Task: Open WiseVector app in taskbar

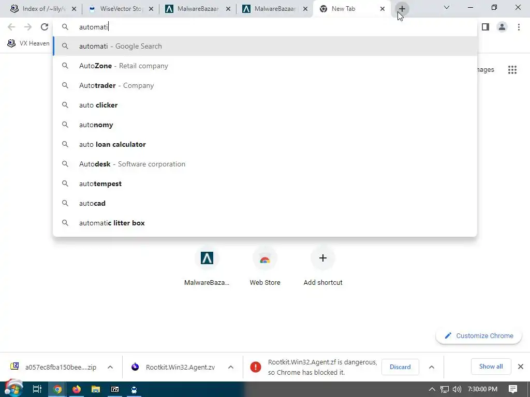Action: [x=134, y=389]
